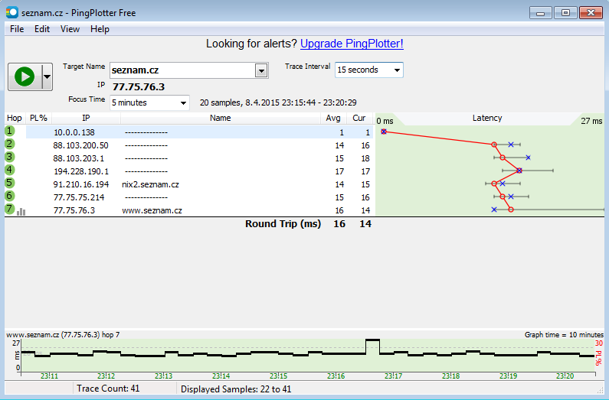Start tracing with the green play button
The image size is (609, 400).
pyautogui.click(x=25, y=76)
